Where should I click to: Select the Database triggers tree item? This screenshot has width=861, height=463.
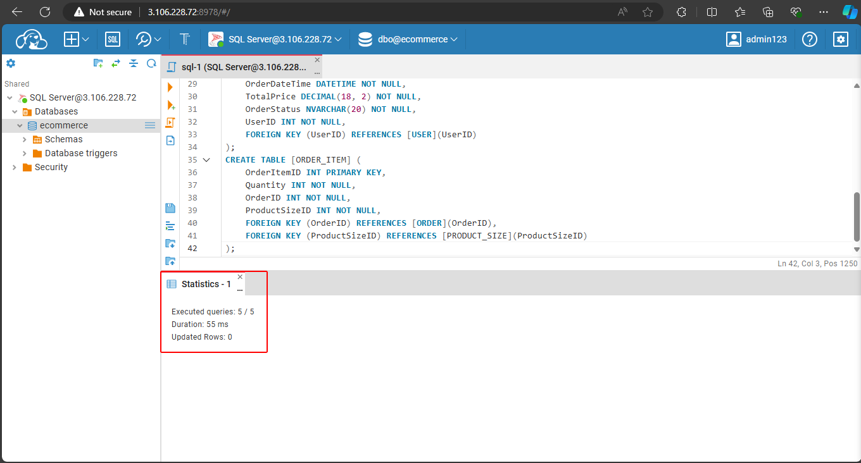81,153
